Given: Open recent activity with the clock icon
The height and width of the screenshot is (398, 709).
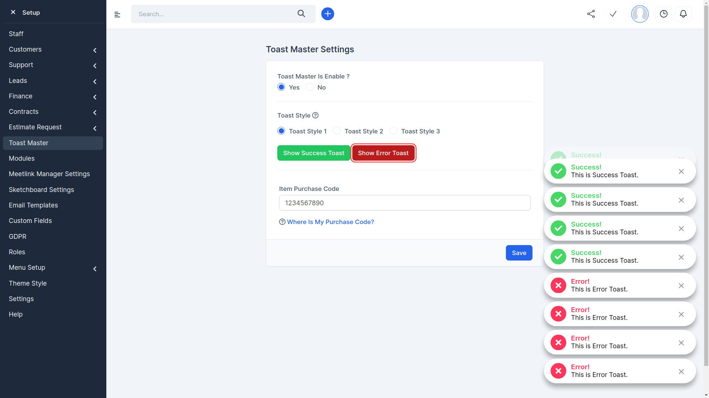Looking at the screenshot, I should click(x=664, y=14).
